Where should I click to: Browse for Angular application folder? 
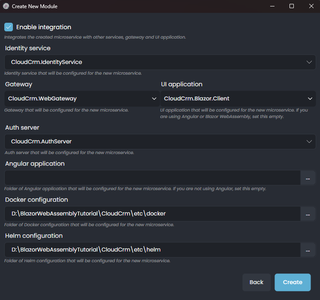coord(308,178)
